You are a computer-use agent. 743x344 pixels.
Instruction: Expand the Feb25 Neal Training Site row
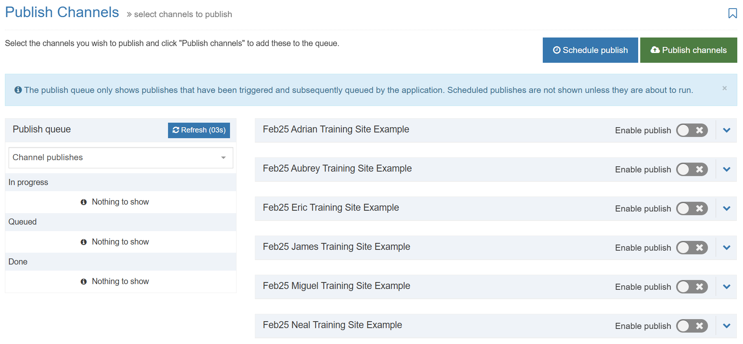(726, 326)
